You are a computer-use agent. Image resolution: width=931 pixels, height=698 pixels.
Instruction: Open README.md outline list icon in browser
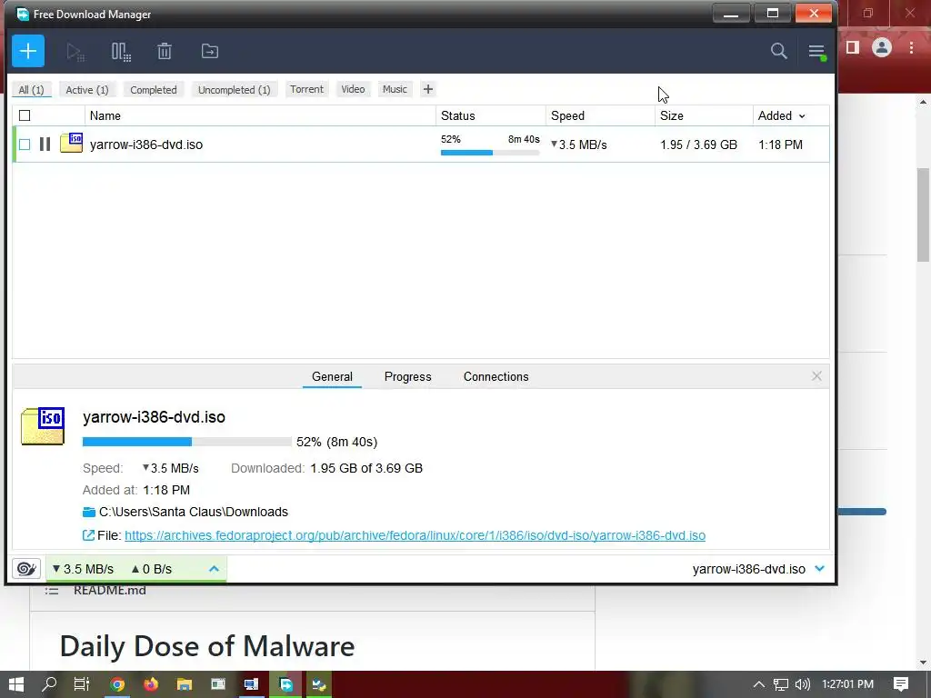pyautogui.click(x=52, y=591)
